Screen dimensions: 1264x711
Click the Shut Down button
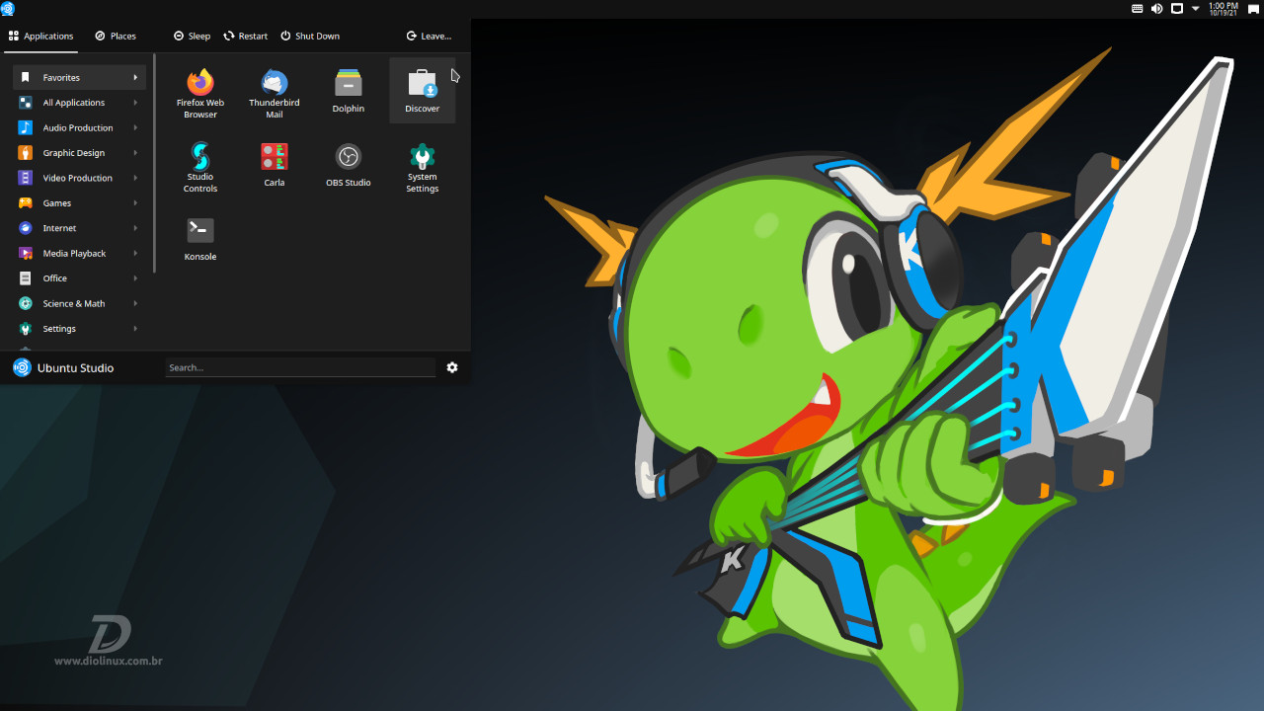[310, 36]
